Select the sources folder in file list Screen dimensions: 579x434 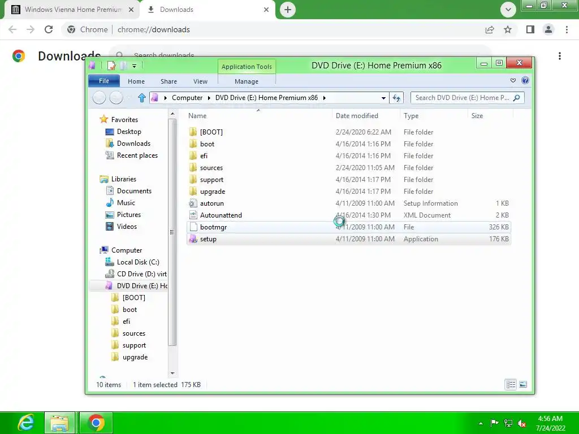[349, 167]
